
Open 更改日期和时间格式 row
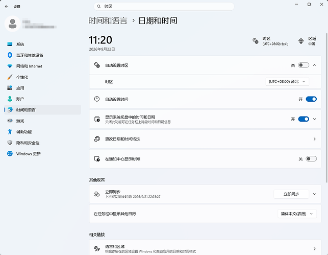205,139
